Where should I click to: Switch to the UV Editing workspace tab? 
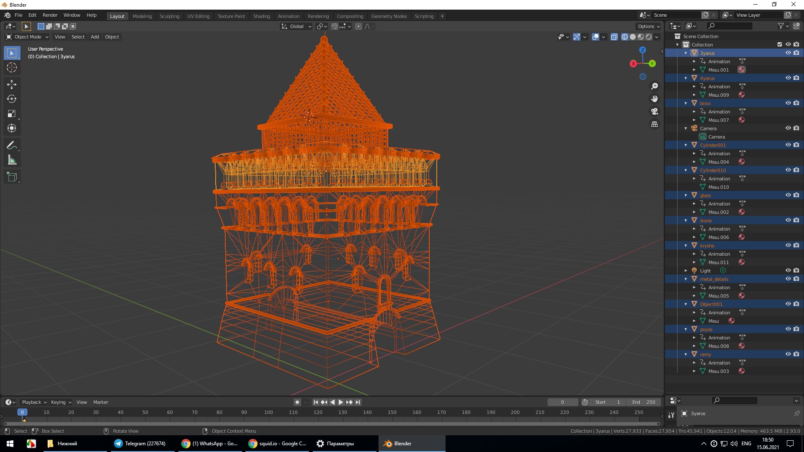click(x=198, y=16)
